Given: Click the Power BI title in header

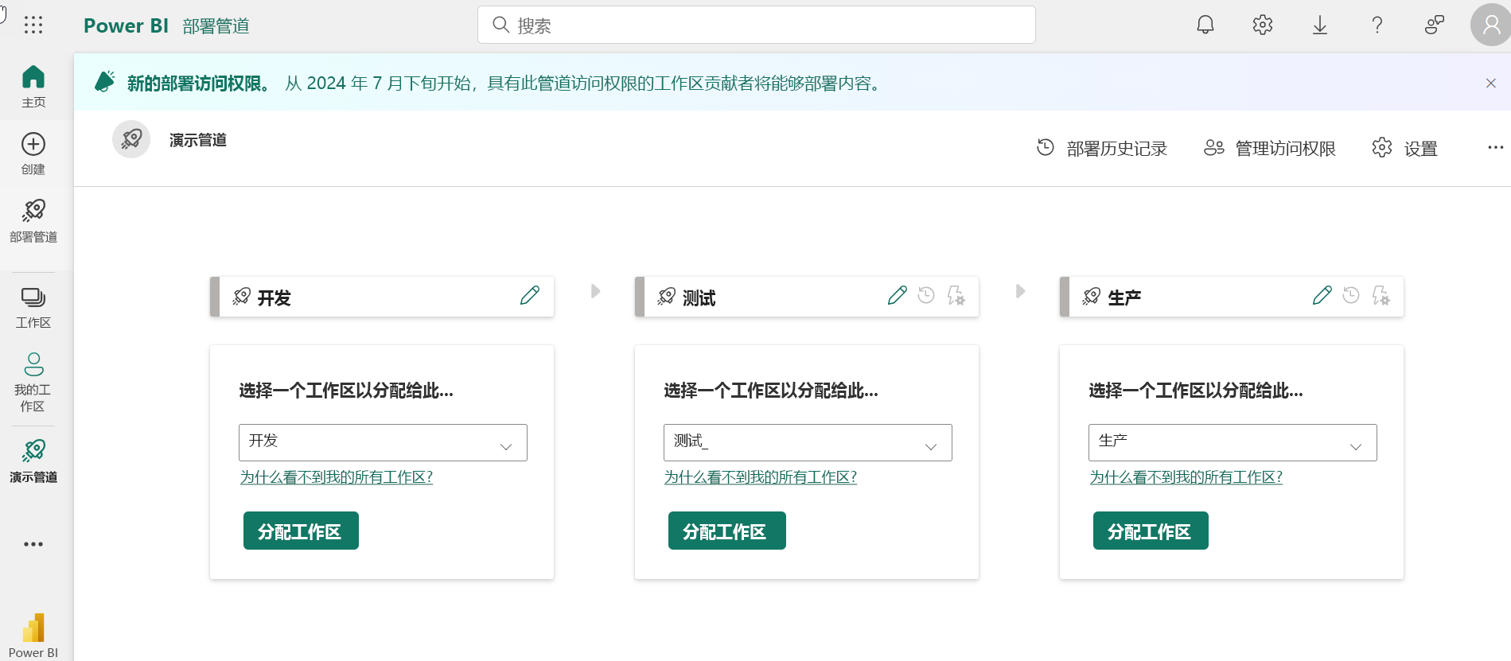Looking at the screenshot, I should tap(126, 25).
